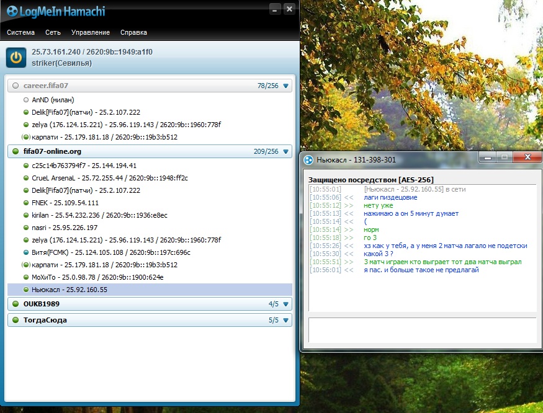Screen dimensions: 543x413
Task: Click status icon beside kirilan
Action: (x=26, y=215)
